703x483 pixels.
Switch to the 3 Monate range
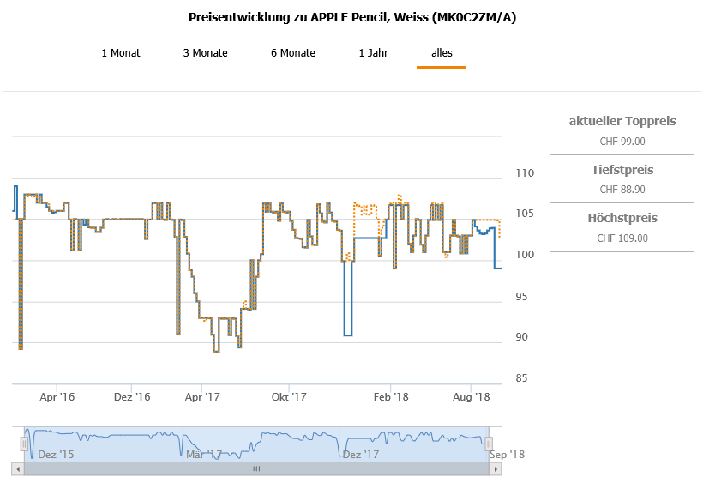pos(205,53)
